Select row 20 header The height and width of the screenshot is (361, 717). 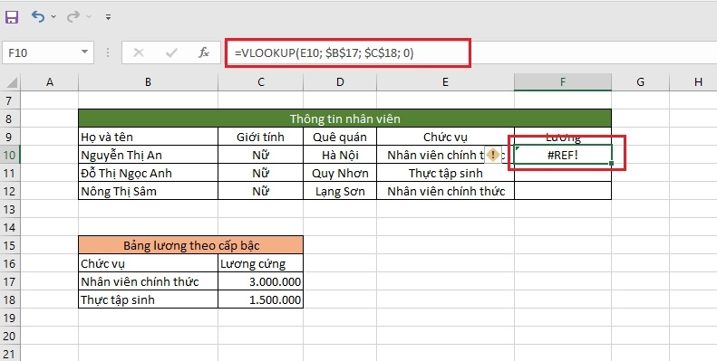[10, 336]
